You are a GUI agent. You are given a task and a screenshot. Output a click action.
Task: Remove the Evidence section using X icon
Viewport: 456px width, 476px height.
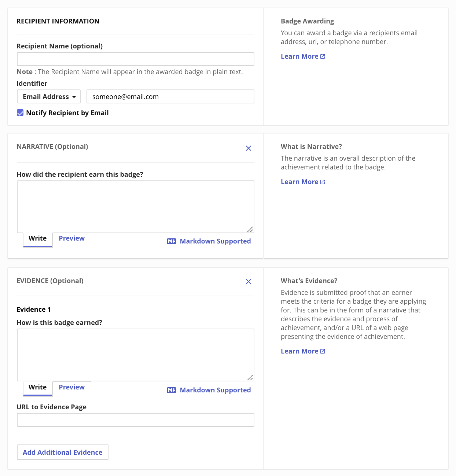pyautogui.click(x=249, y=282)
